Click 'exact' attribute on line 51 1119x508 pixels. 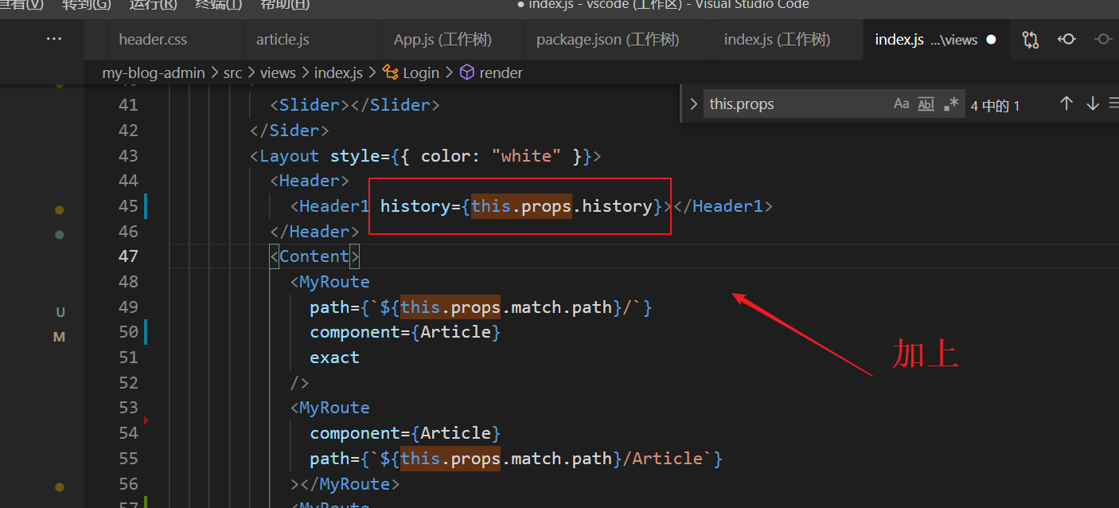[335, 358]
